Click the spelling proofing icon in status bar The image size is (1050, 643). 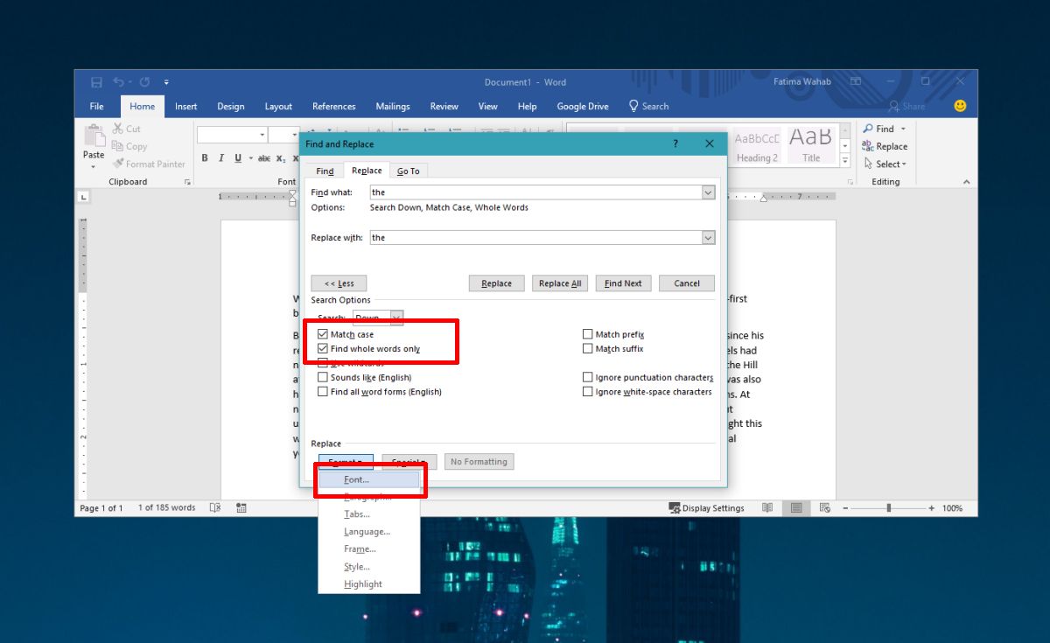pos(215,507)
